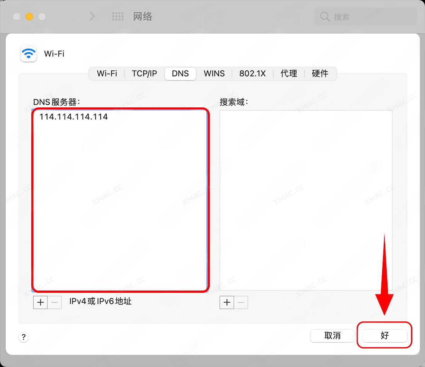Click the minus icon under 搜索域 list
The height and width of the screenshot is (367, 425).
[241, 302]
